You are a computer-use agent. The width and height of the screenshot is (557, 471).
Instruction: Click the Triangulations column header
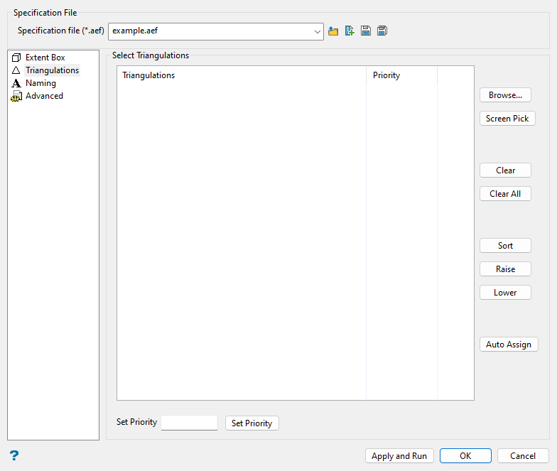coord(242,75)
